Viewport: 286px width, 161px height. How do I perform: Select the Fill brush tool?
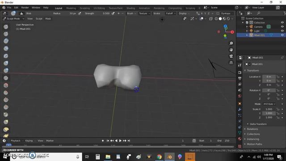[x=6, y=100]
